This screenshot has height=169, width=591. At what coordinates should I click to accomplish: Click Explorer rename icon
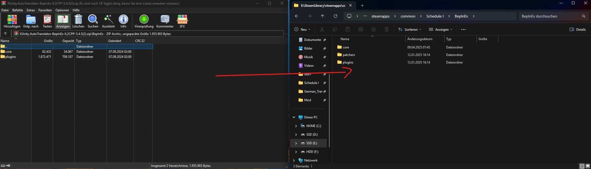tap(361, 29)
